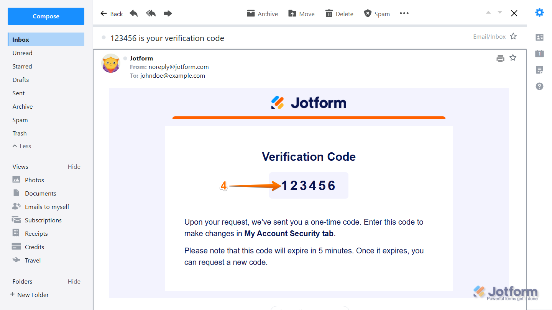Image resolution: width=552 pixels, height=310 pixels.
Task: Click the Compose button
Action: pyautogui.click(x=46, y=16)
